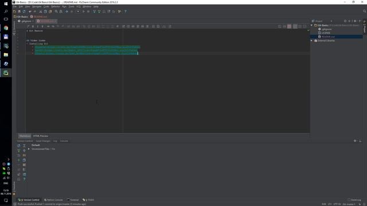The height and width of the screenshot is (206, 367).
Task: Switch to Console tab in Version Control
Action: (x=64, y=141)
